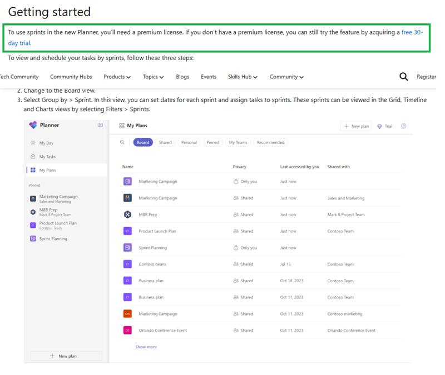Click the orange Marketing Campaign row icon
Screen dimensions: 445x375
coord(127,314)
